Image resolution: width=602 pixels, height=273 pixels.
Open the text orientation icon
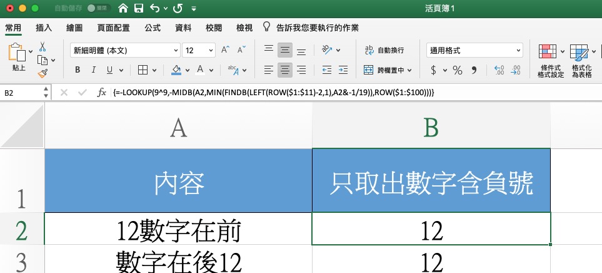point(327,49)
